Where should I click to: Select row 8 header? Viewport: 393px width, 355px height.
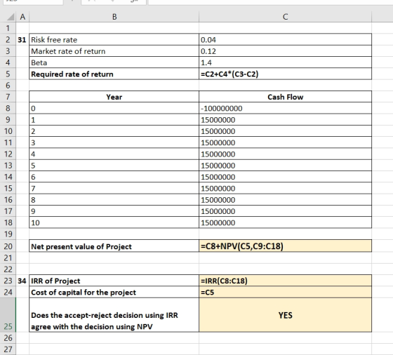(8, 108)
